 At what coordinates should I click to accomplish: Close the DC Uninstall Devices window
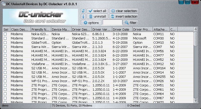point(195,2)
